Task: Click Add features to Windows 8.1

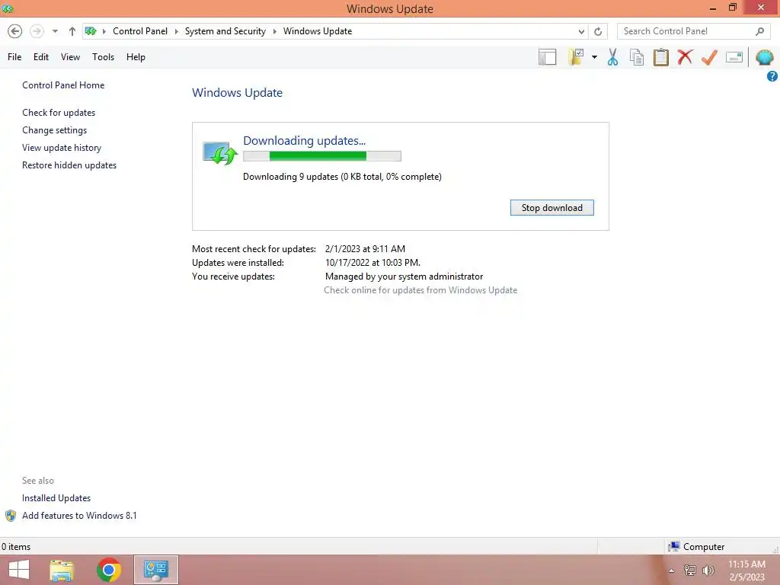Action: click(x=79, y=516)
